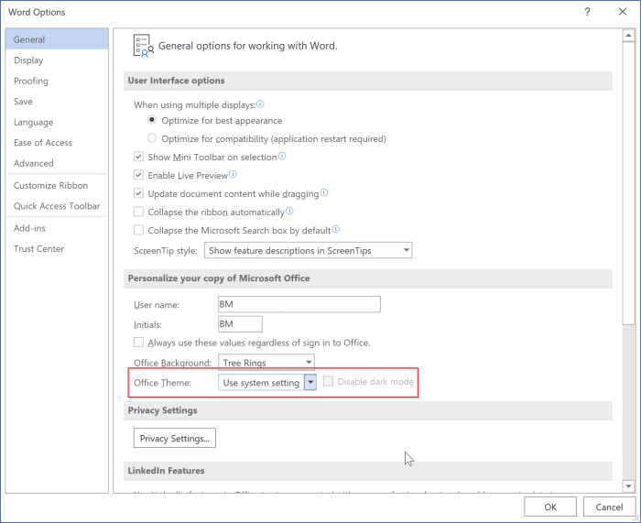Click info icon next to Show Mini Toolbar

coord(282,157)
